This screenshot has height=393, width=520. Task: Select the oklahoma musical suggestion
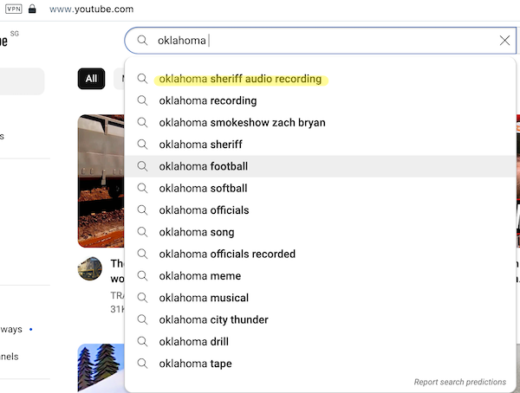coord(320,298)
